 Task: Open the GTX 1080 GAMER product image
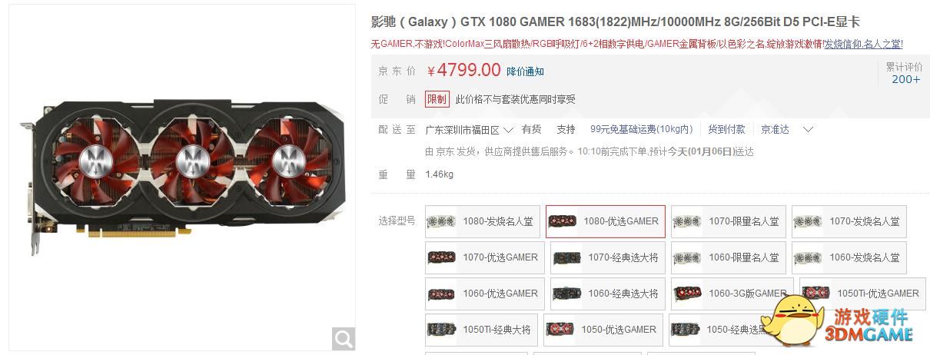pos(181,177)
